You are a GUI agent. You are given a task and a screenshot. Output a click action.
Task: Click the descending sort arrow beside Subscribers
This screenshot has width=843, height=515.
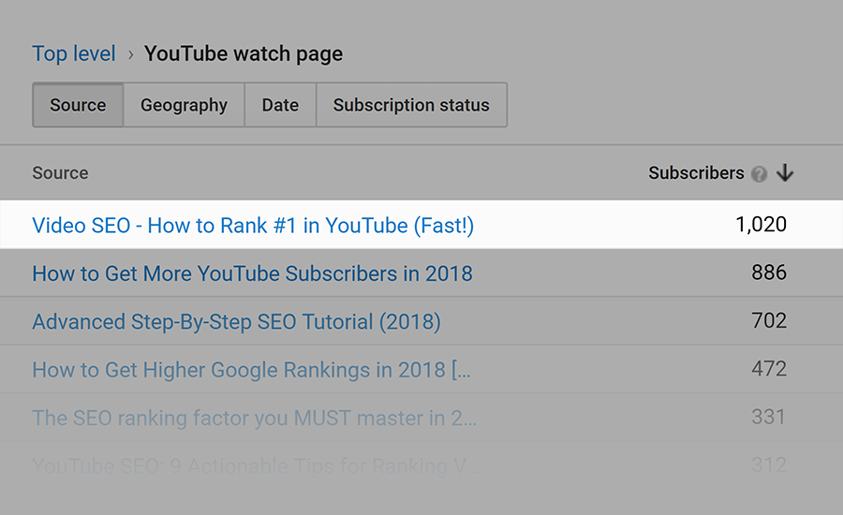[785, 173]
